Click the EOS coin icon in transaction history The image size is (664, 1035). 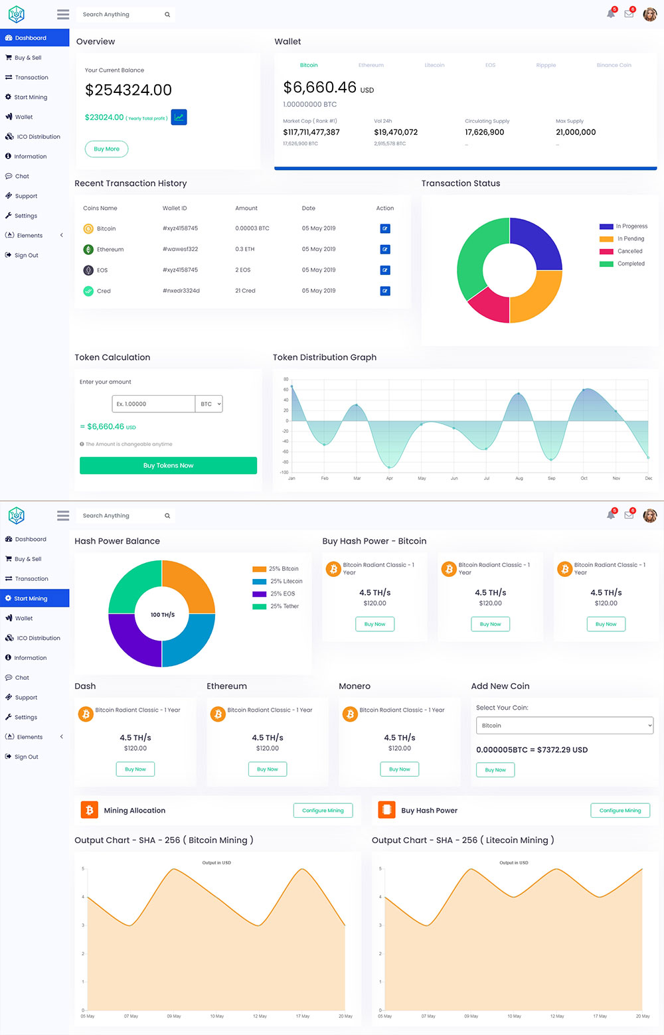point(88,270)
